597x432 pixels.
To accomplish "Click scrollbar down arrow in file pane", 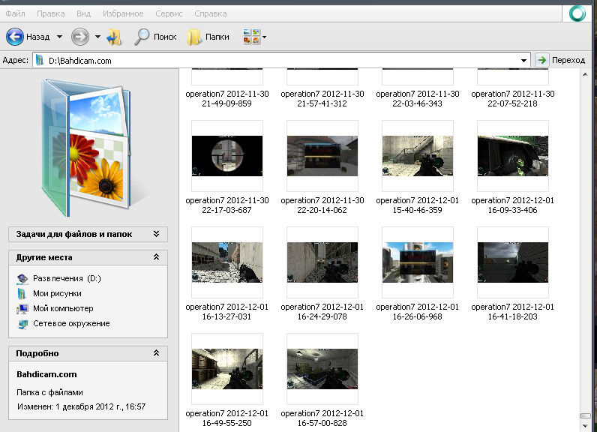I will point(585,426).
